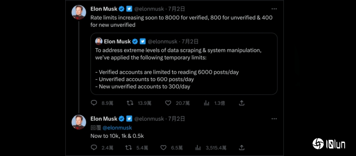Click the small avatar inside the quoted tweet
The image size is (356, 156).
99,41
